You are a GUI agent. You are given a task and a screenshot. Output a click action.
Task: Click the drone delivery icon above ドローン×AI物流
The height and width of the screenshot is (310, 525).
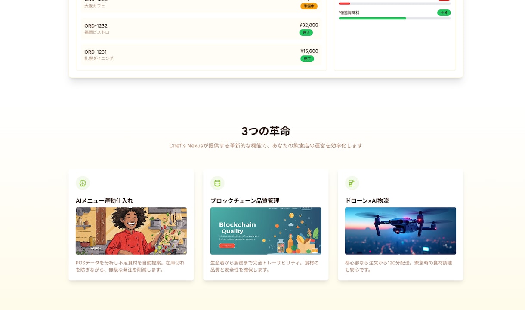[352, 183]
